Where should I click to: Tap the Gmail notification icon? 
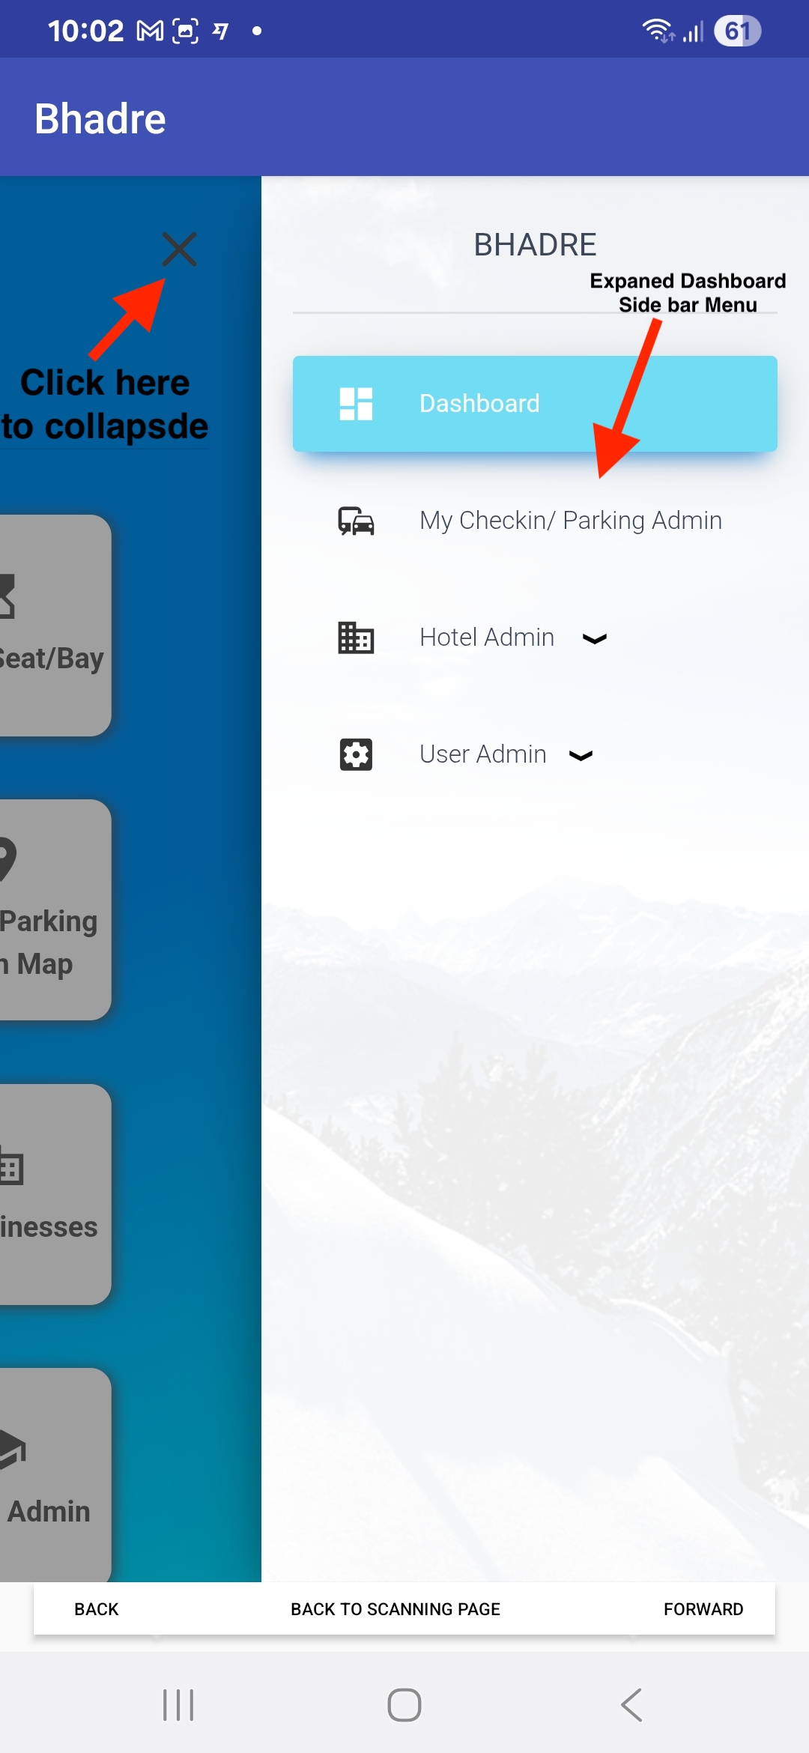point(150,31)
